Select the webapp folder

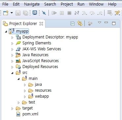[42, 96]
